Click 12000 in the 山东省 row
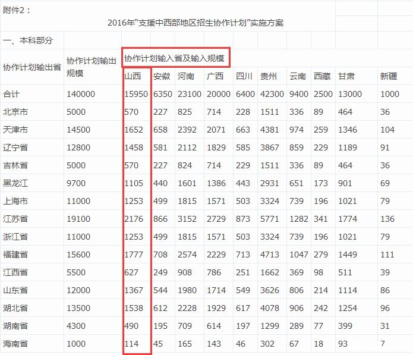 tap(78, 290)
